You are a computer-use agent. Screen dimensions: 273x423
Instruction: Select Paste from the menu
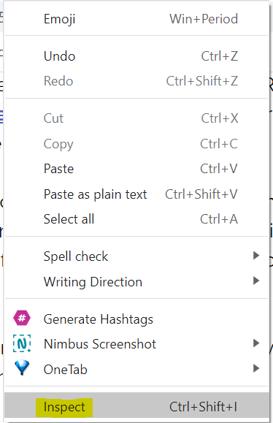pyautogui.click(x=136, y=169)
